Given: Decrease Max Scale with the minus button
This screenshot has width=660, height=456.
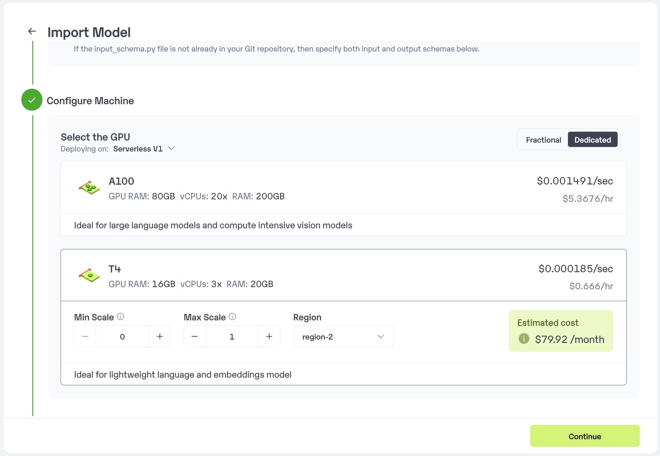Looking at the screenshot, I should pyautogui.click(x=195, y=337).
